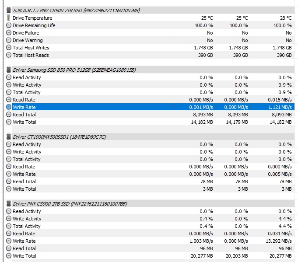
Task: Select the Total Host Reads row label
Action: (x=31, y=55)
